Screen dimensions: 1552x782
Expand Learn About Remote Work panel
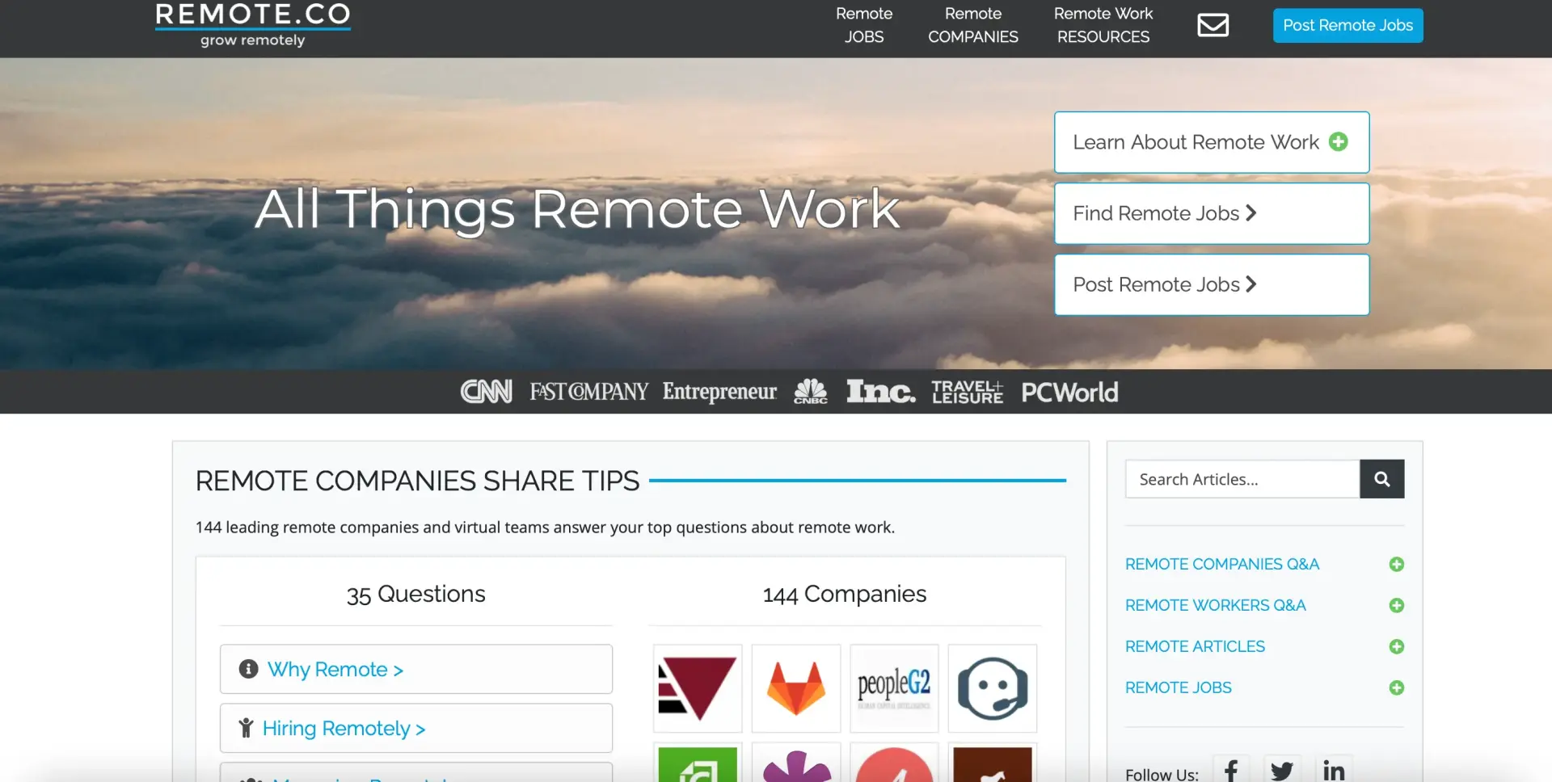pos(1212,142)
